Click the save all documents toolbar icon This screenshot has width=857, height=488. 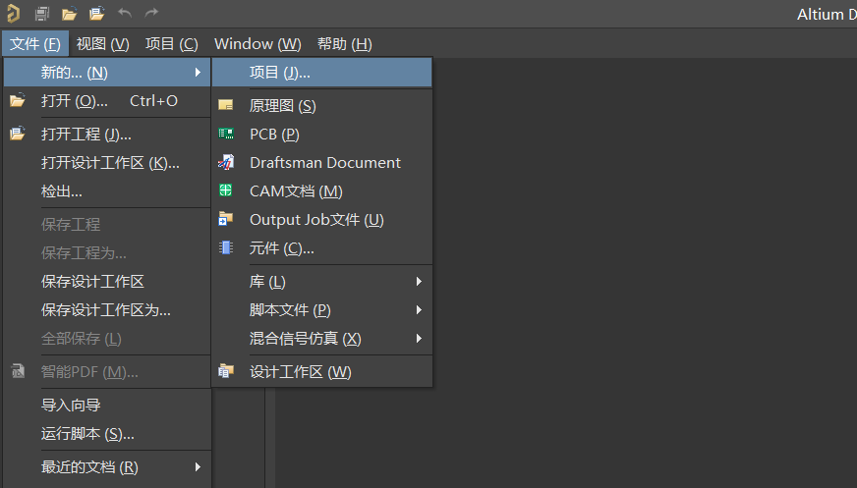point(42,14)
